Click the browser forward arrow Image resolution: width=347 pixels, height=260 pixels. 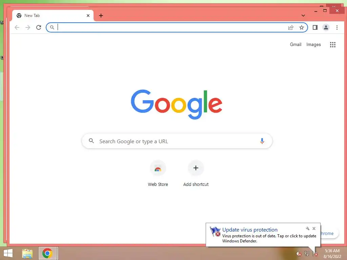(28, 27)
